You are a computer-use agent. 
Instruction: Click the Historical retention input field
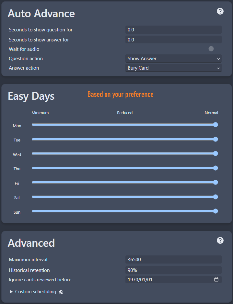173,270
